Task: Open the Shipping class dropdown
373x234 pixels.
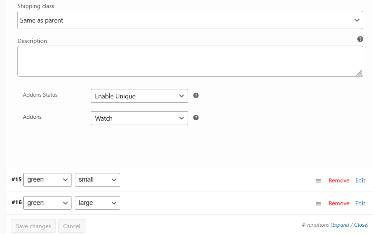Action: click(190, 20)
